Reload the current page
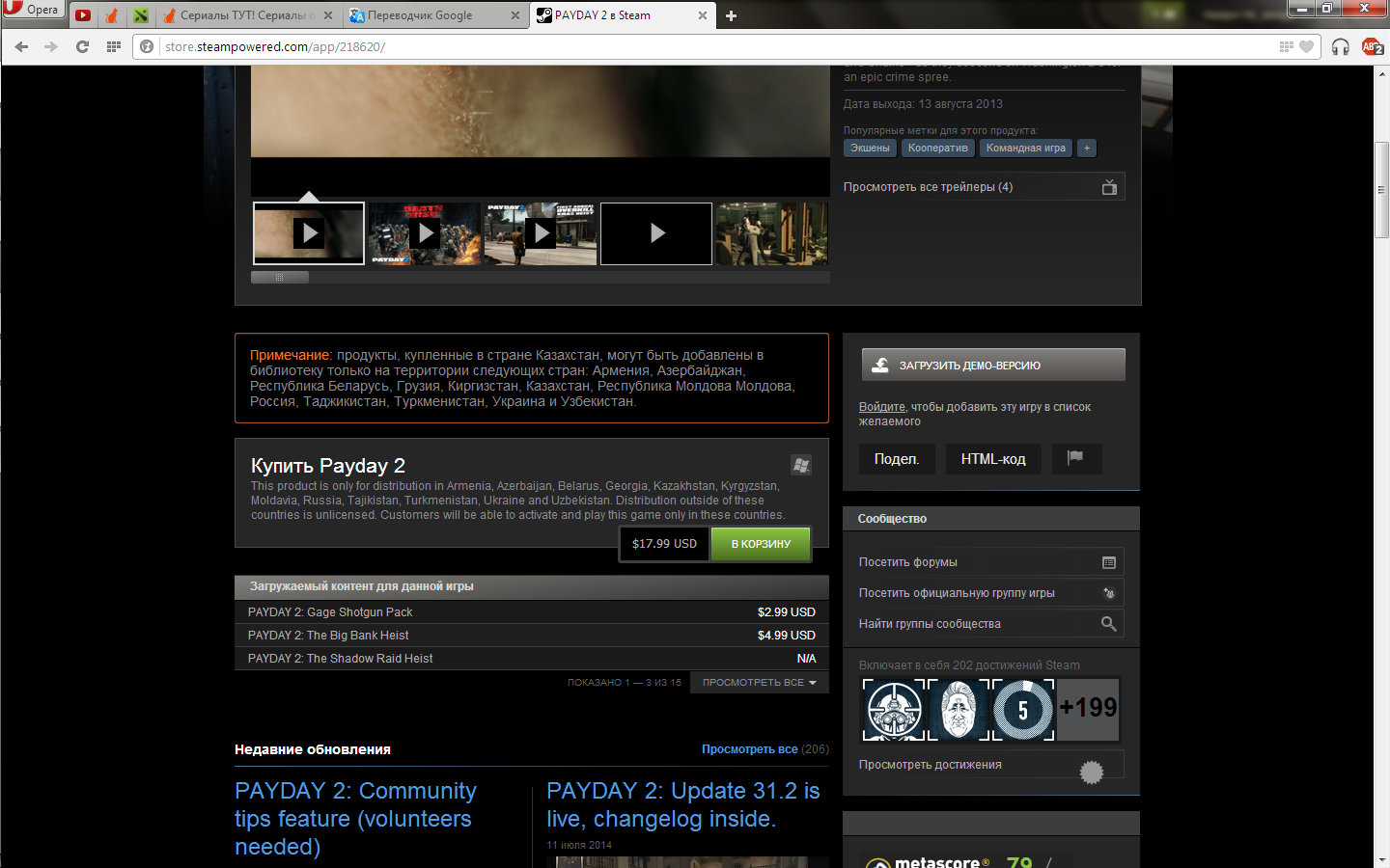1390x868 pixels. pyautogui.click(x=82, y=46)
